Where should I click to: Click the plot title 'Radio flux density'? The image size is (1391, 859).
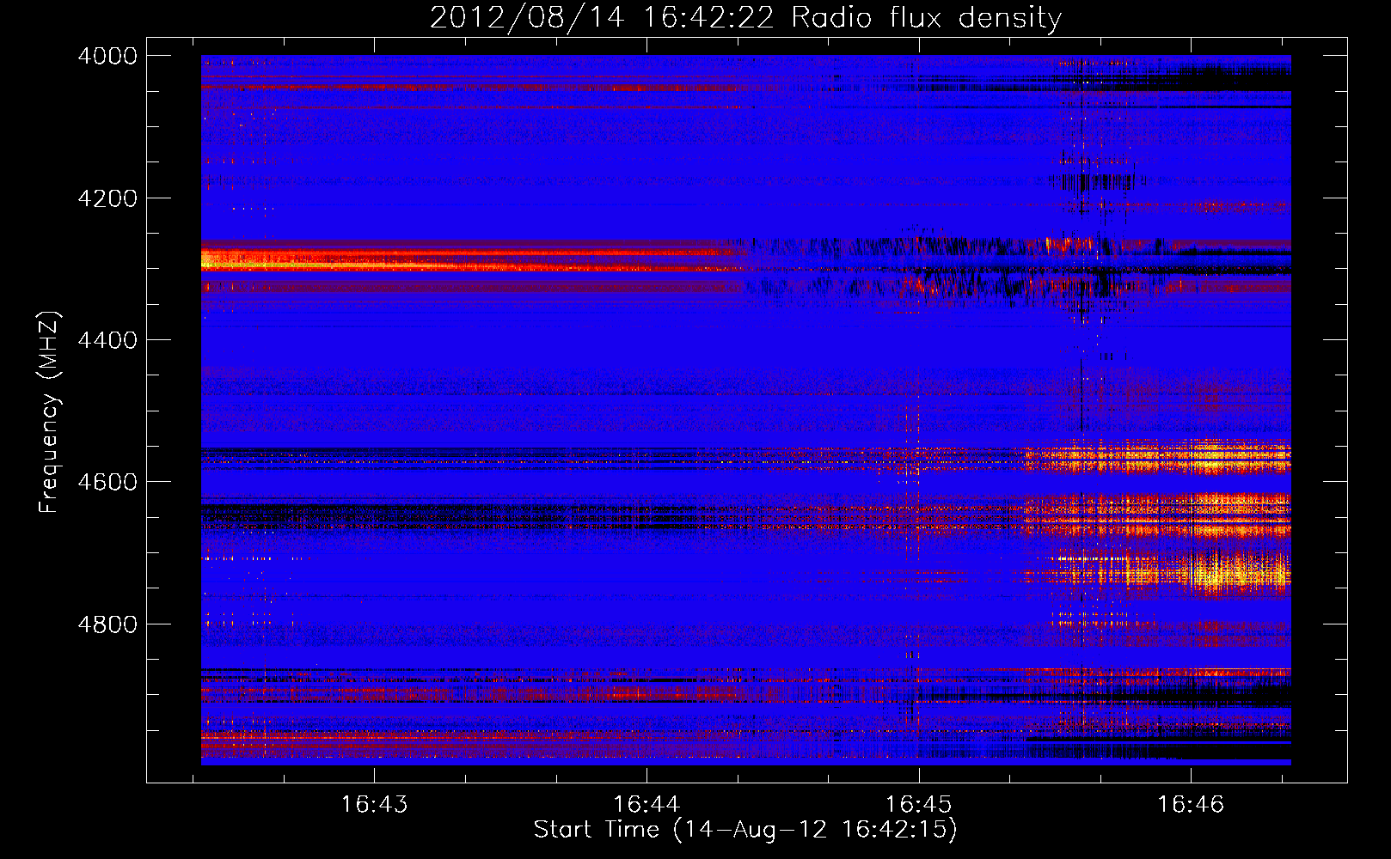(926, 17)
